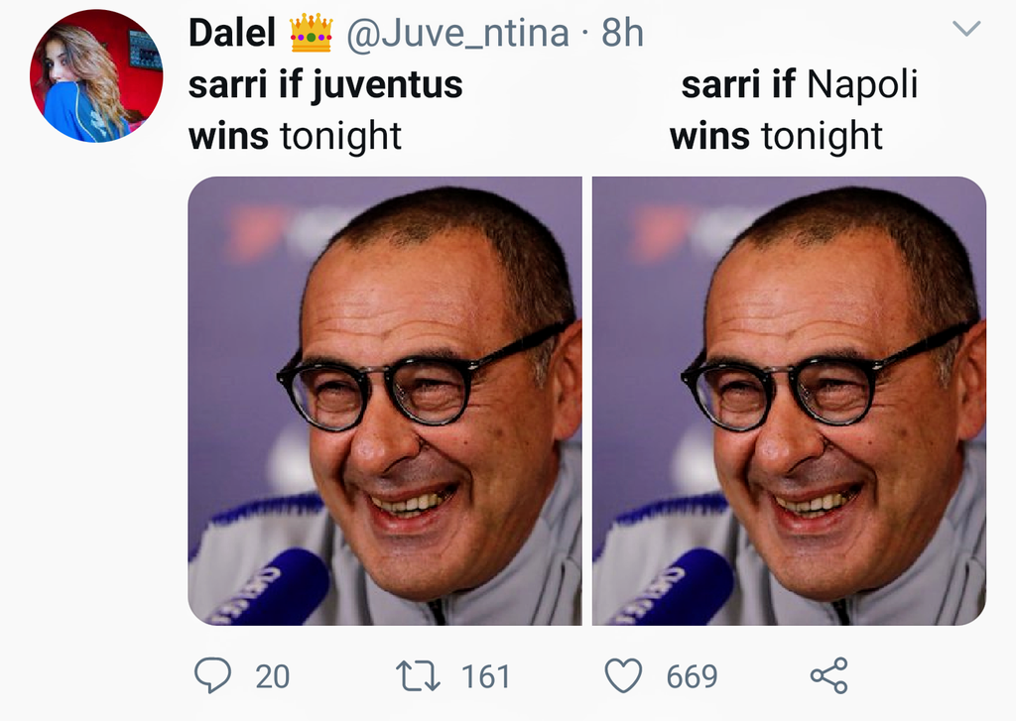Click 'sarri if' text above right photo

(x=737, y=85)
